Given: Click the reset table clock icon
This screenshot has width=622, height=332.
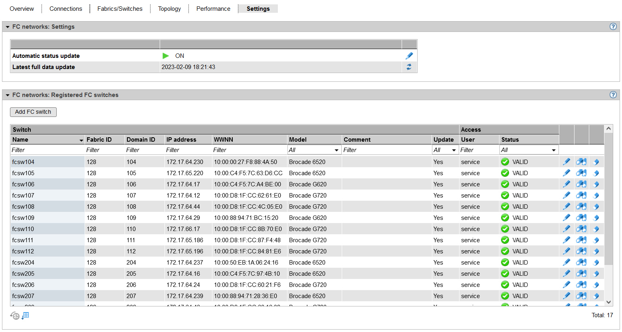Looking at the screenshot, I should (x=15, y=316).
